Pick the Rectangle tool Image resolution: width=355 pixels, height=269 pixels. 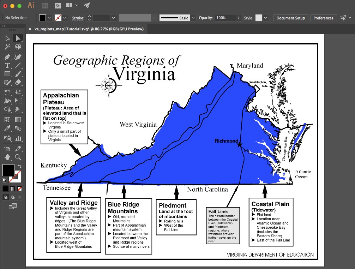[8, 74]
